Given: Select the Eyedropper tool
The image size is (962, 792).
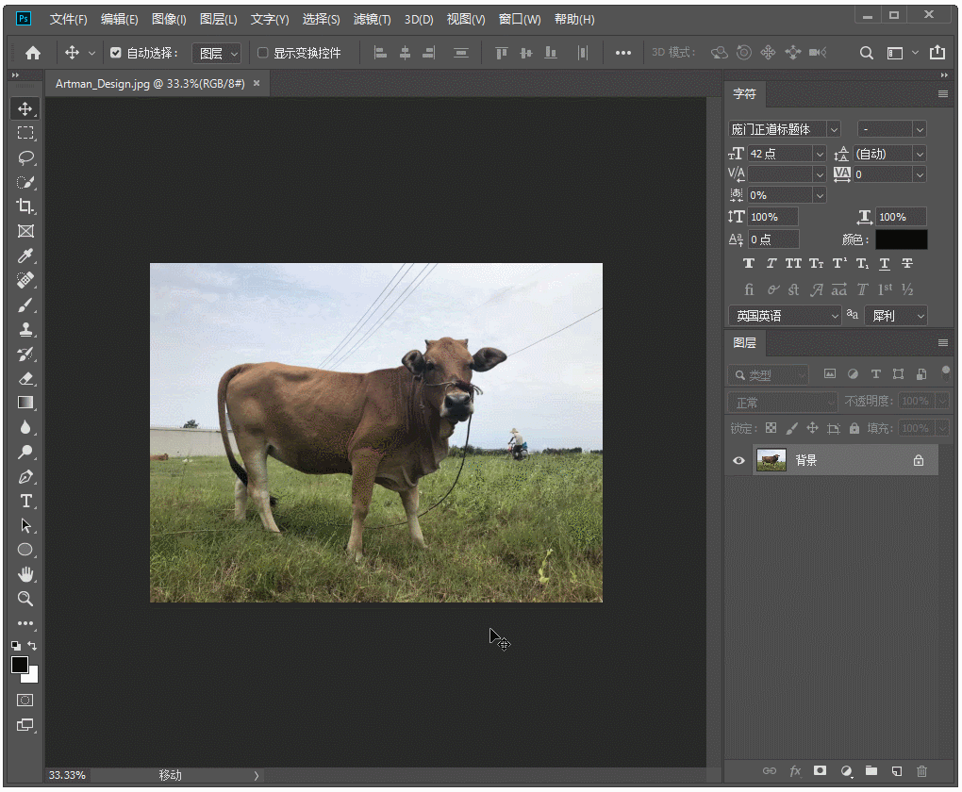Looking at the screenshot, I should 25,256.
